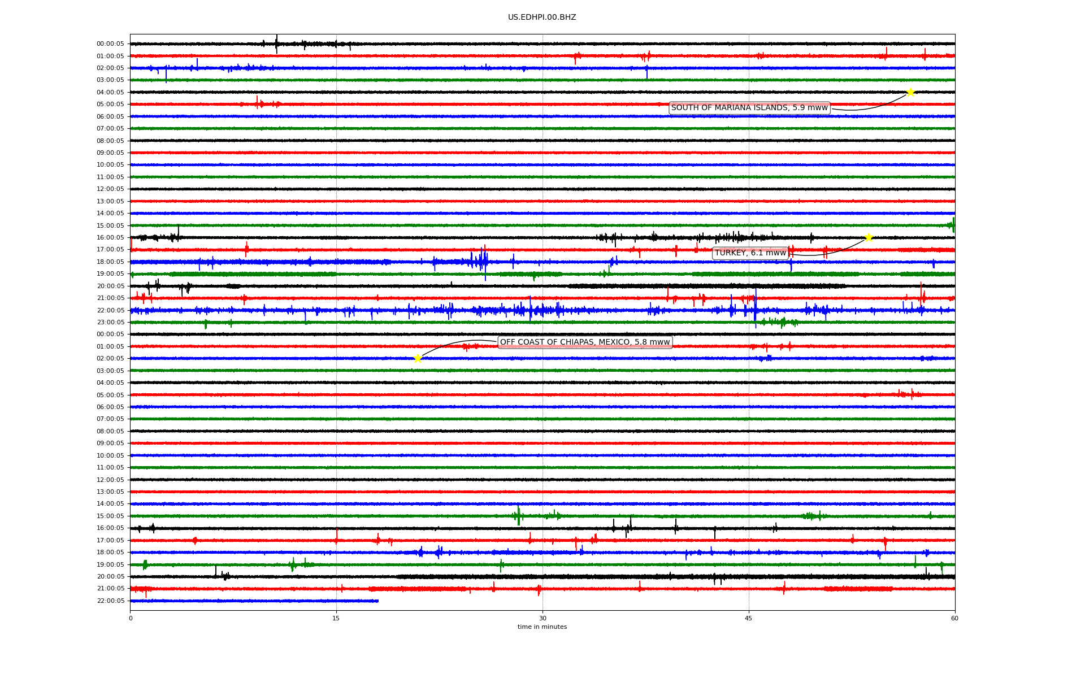The width and height of the screenshot is (1085, 678).
Task: Click the 23:00:05 row label
Action: point(110,323)
